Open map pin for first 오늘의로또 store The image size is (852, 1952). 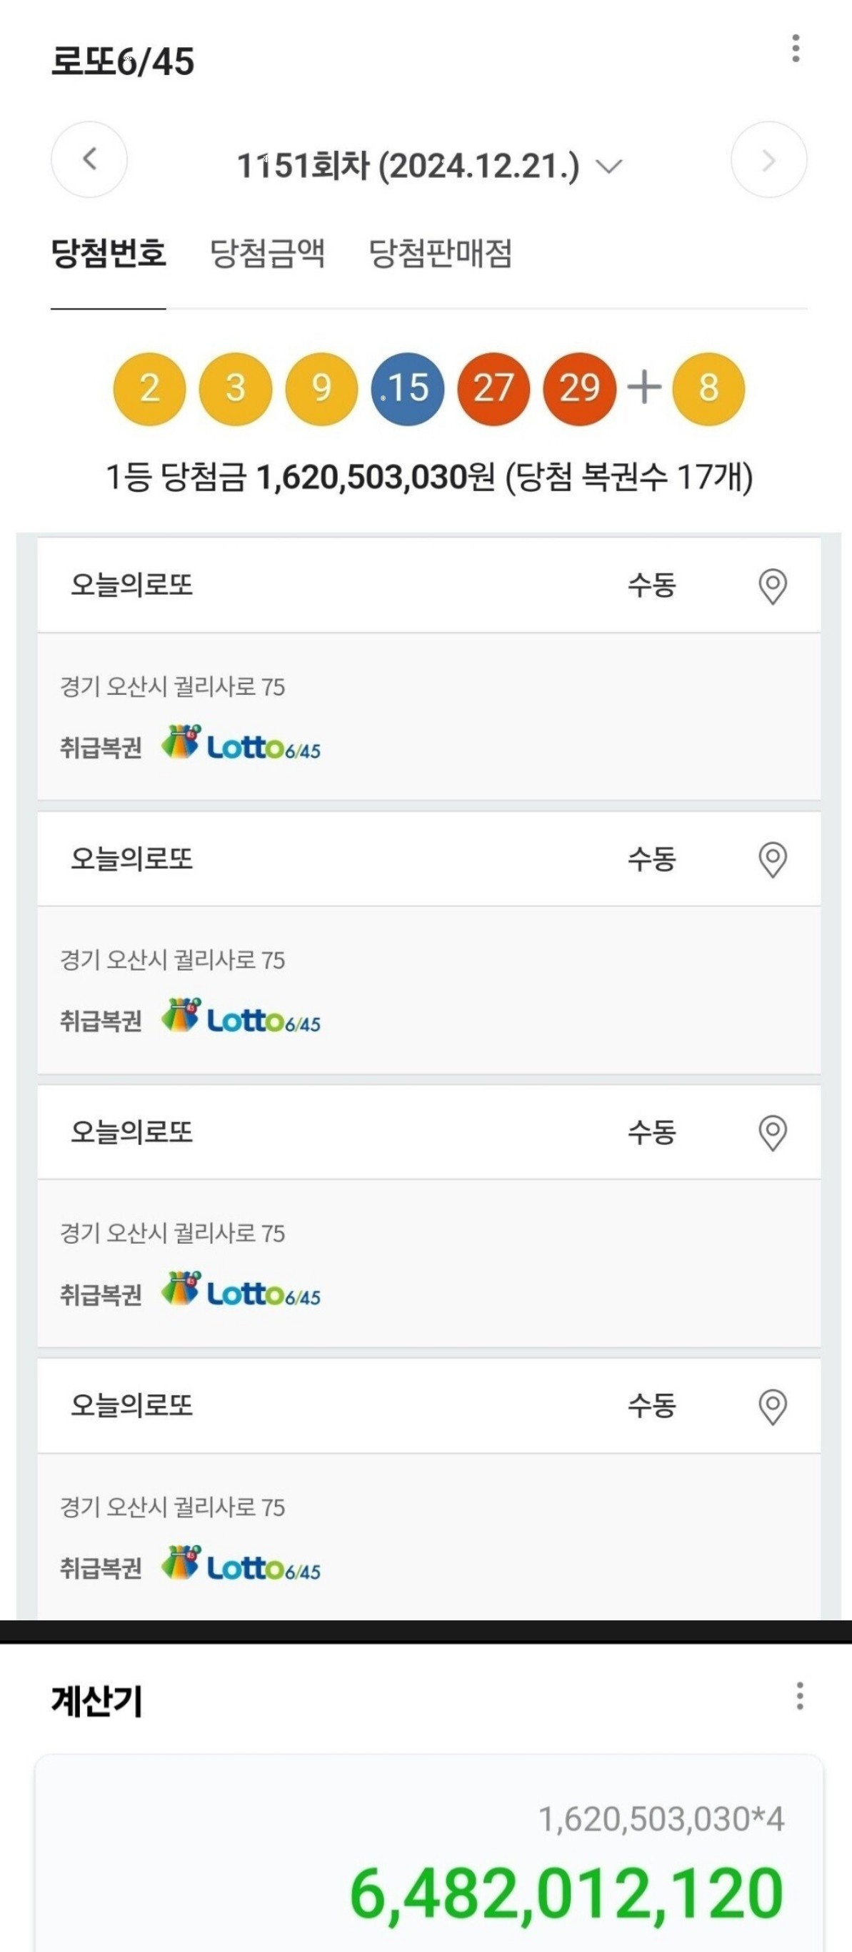coord(773,587)
